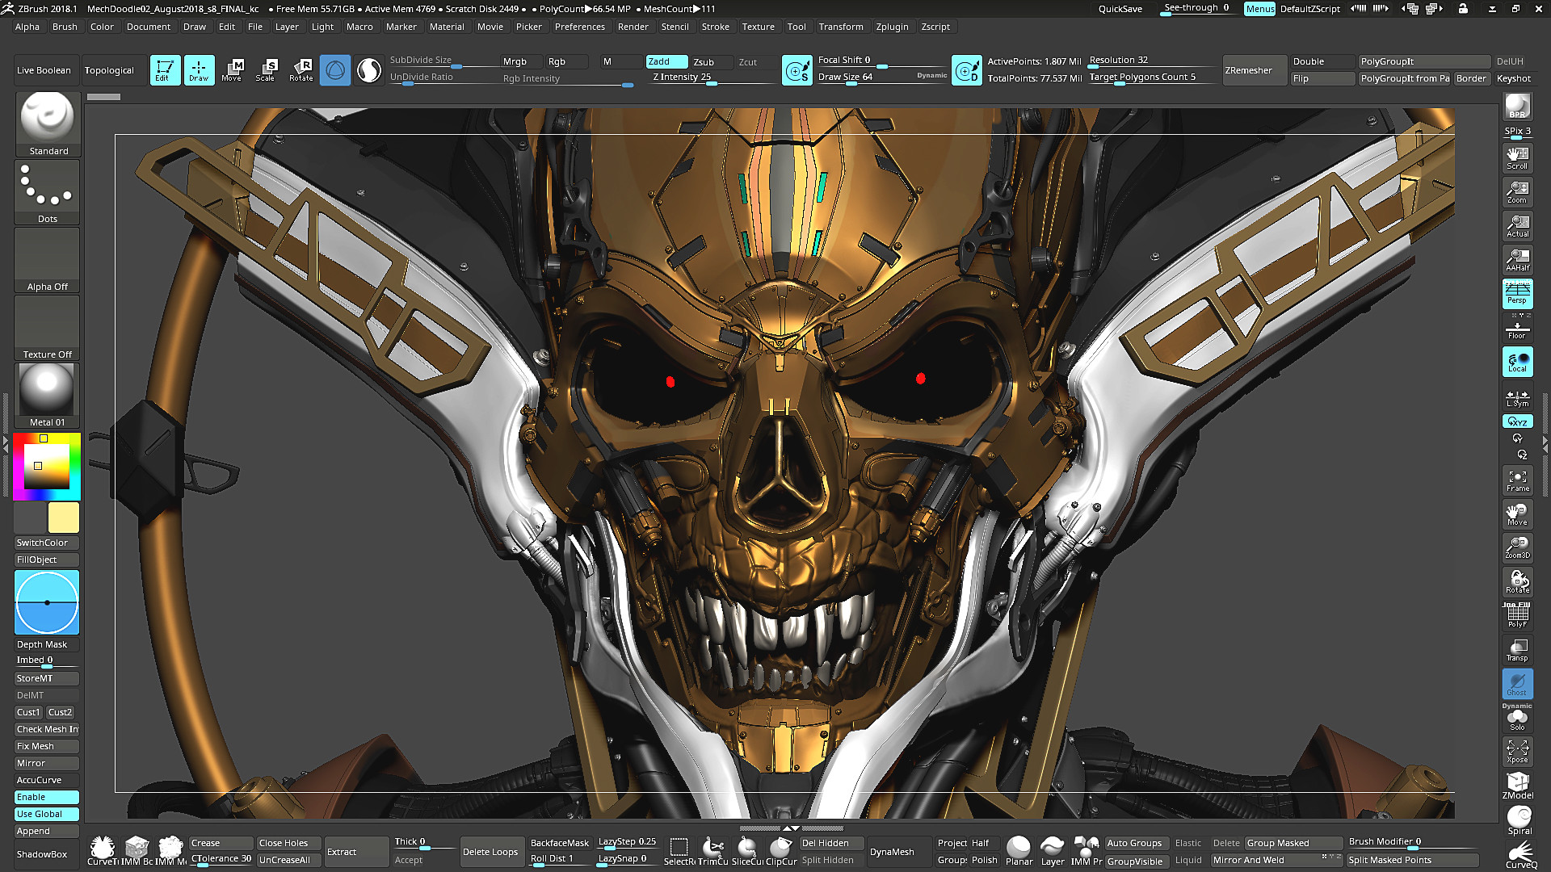Click the Focal Shift slider

[x=882, y=61]
